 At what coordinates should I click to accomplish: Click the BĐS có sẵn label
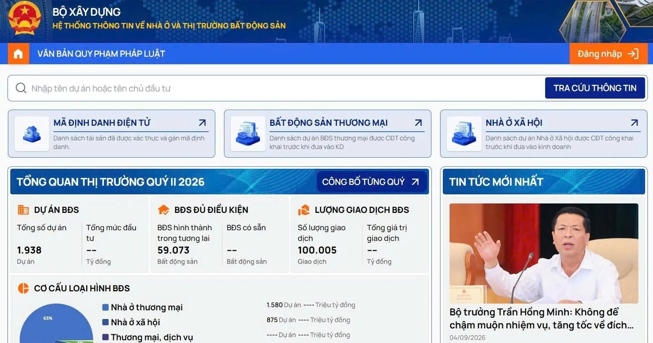pyautogui.click(x=246, y=227)
